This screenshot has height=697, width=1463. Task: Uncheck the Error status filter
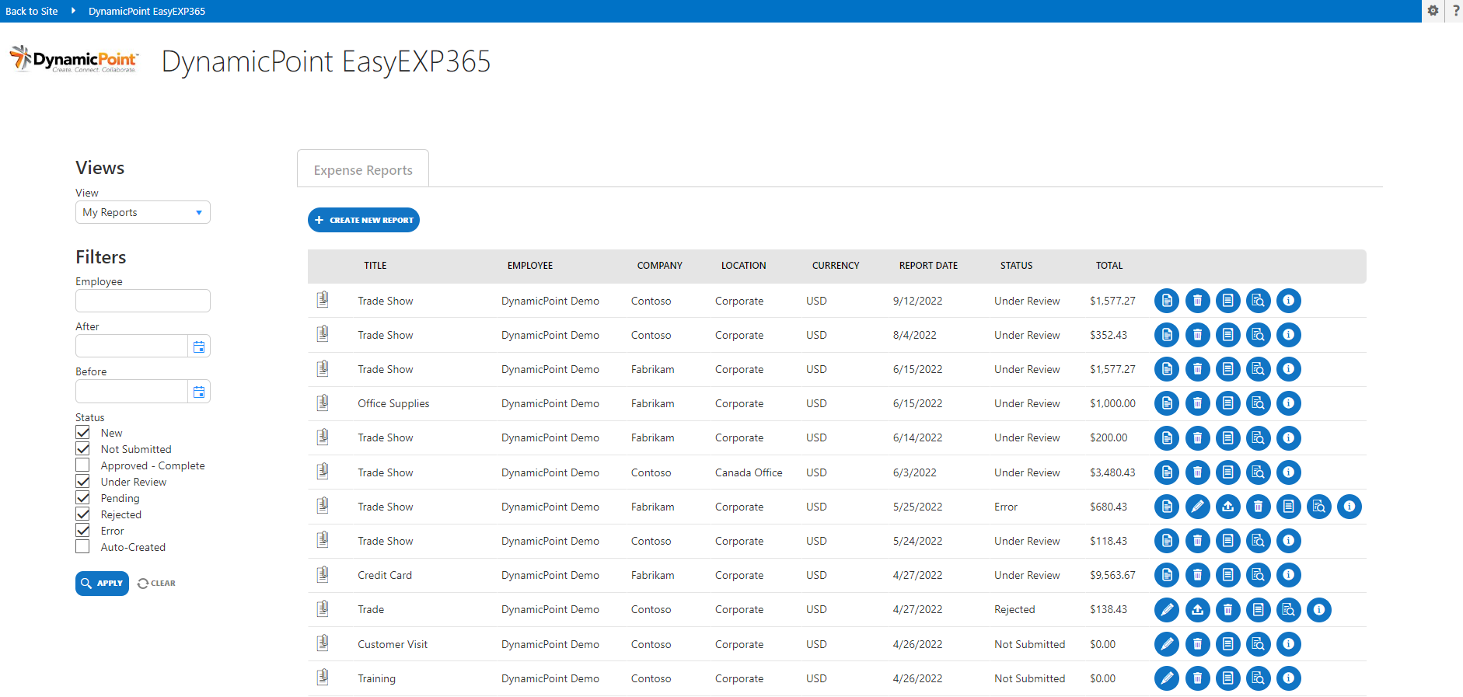tap(82, 530)
